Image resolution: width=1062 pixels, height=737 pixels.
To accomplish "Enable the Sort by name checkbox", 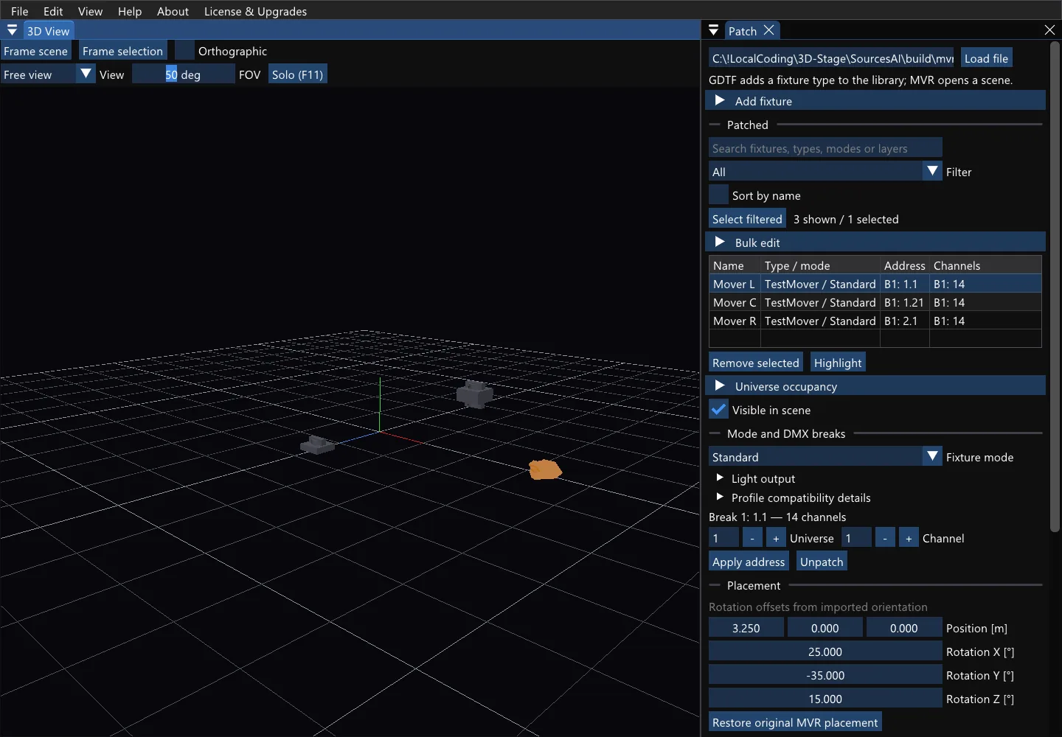I will [718, 195].
